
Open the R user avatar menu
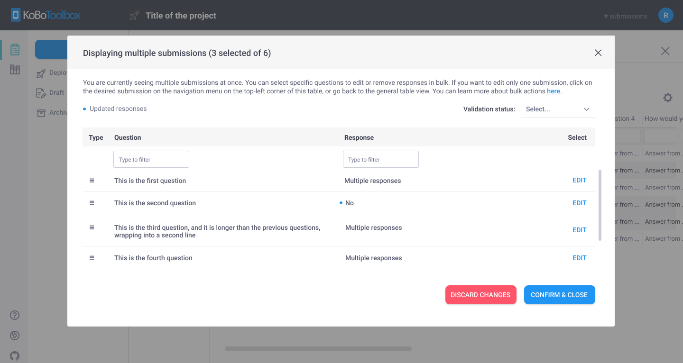665,15
